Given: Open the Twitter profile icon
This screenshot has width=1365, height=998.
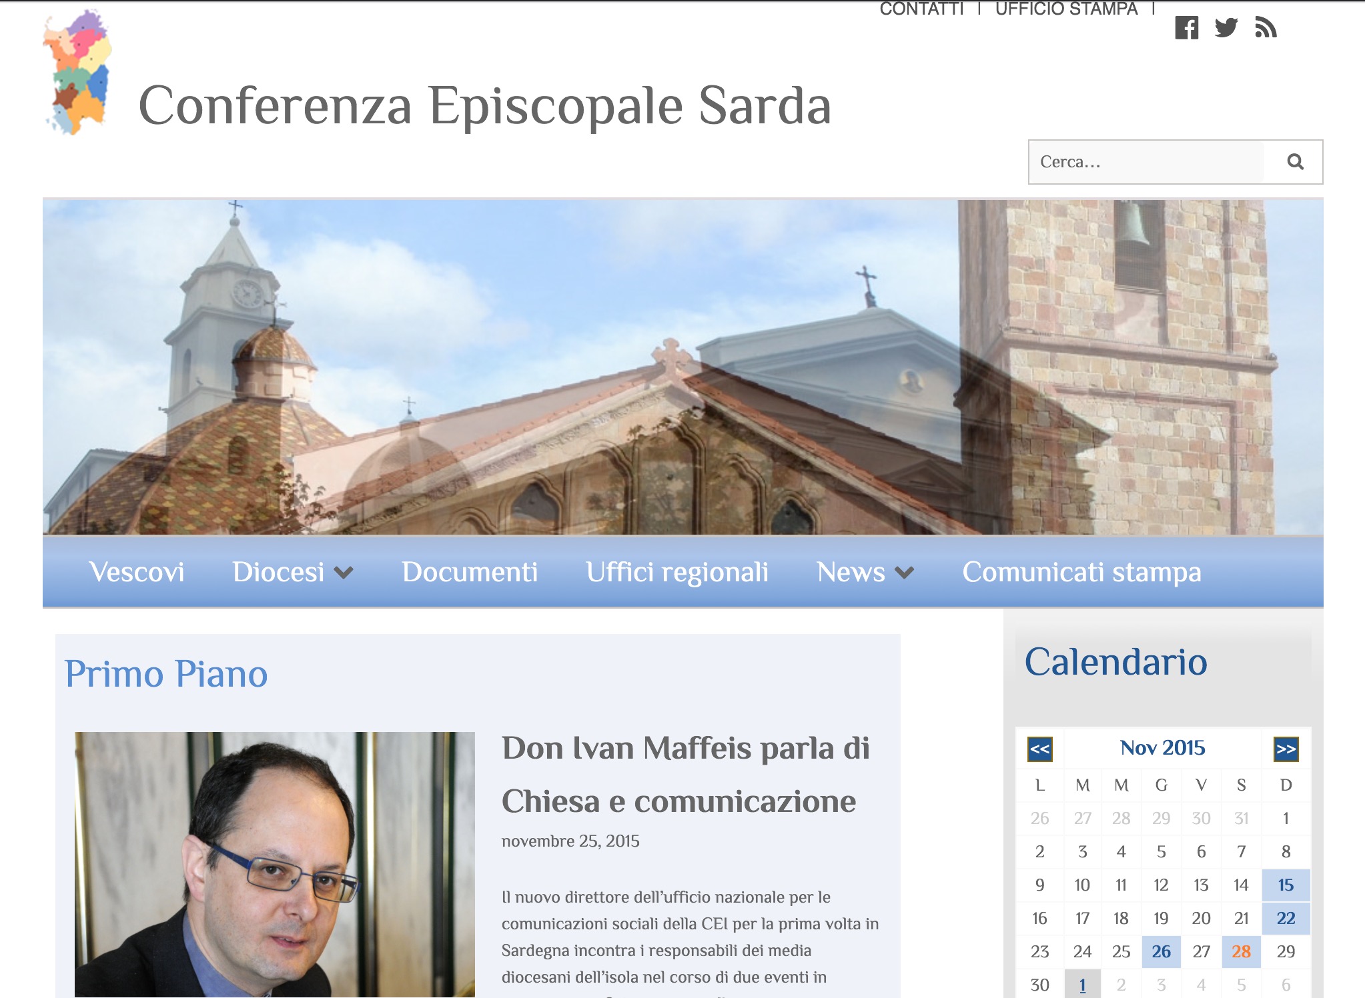Looking at the screenshot, I should pyautogui.click(x=1226, y=28).
